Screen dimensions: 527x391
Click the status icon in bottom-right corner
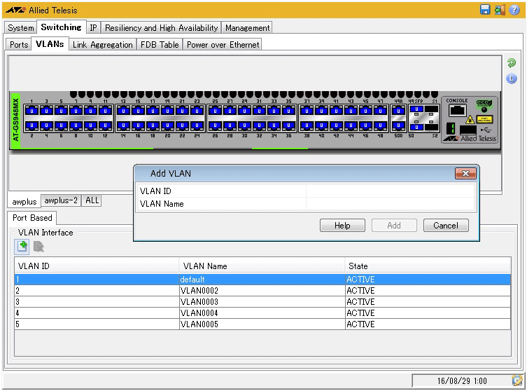pos(517,380)
